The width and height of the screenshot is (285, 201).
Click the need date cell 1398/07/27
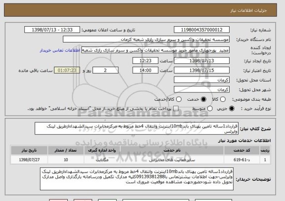pos(29,160)
